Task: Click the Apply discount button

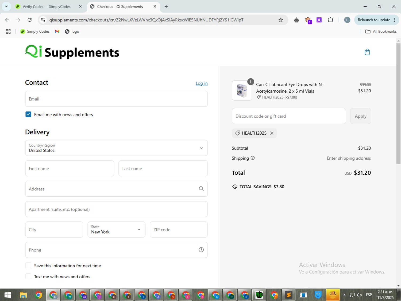Action: [x=360, y=116]
